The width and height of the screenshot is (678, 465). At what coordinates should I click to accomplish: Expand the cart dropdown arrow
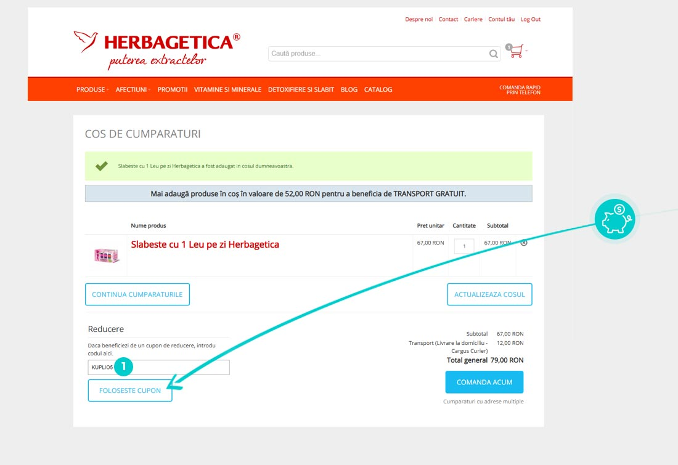click(x=526, y=51)
